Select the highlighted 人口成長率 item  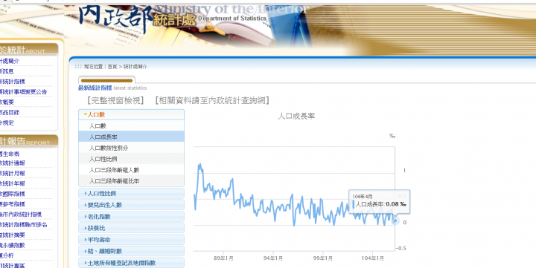point(131,137)
